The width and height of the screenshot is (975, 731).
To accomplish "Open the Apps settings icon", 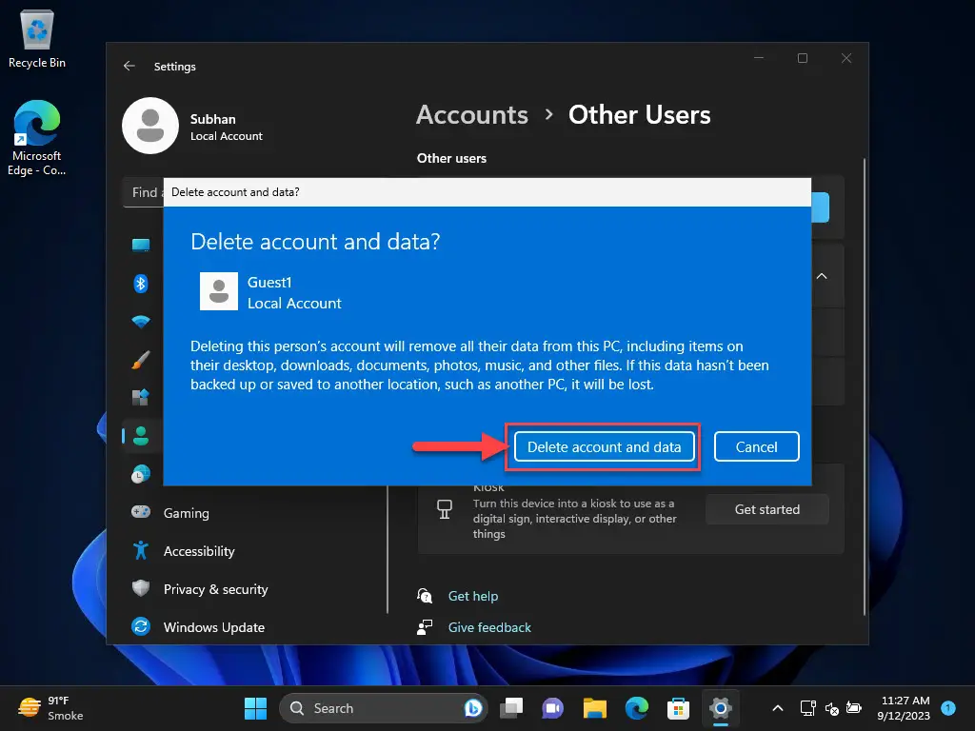I will tap(141, 397).
